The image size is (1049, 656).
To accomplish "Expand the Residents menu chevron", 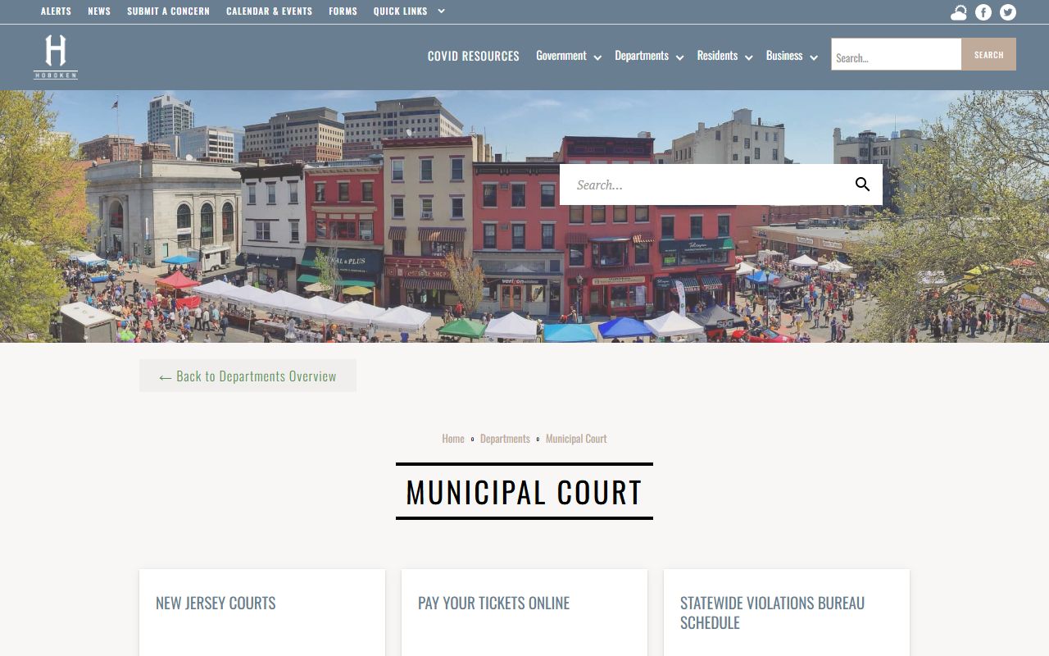I will (748, 57).
